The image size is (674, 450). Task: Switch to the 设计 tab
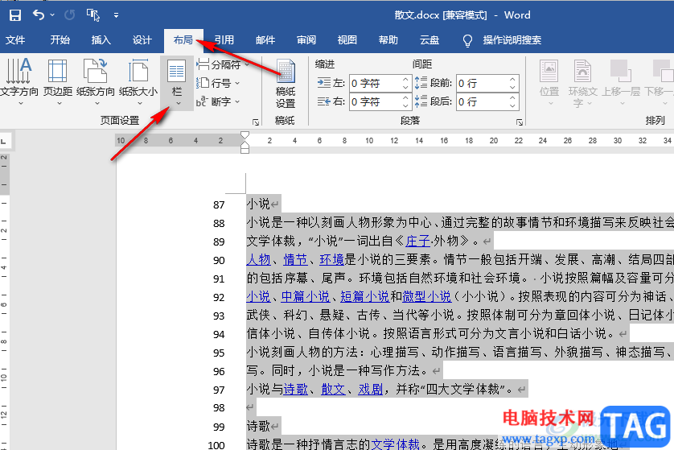pos(142,40)
